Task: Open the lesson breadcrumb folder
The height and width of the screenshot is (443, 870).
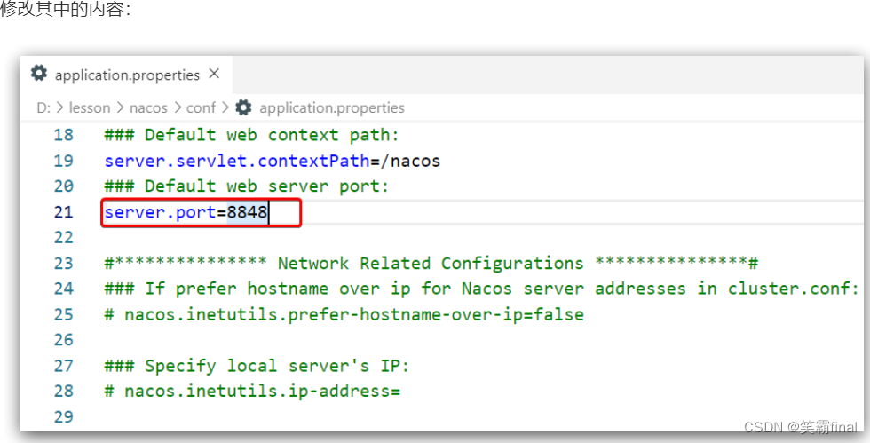Action: (x=90, y=107)
